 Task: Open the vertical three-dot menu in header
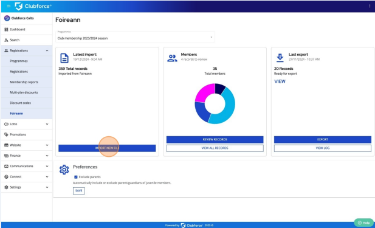[x=370, y=6]
